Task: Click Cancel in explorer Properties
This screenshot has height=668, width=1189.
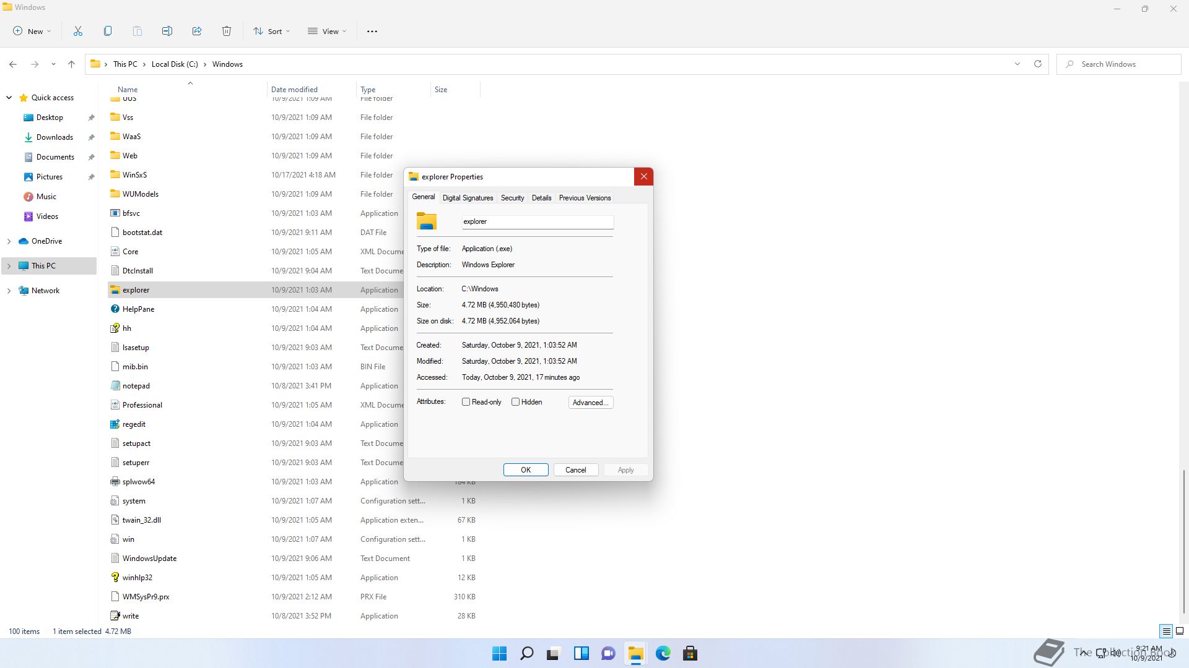Action: point(575,470)
